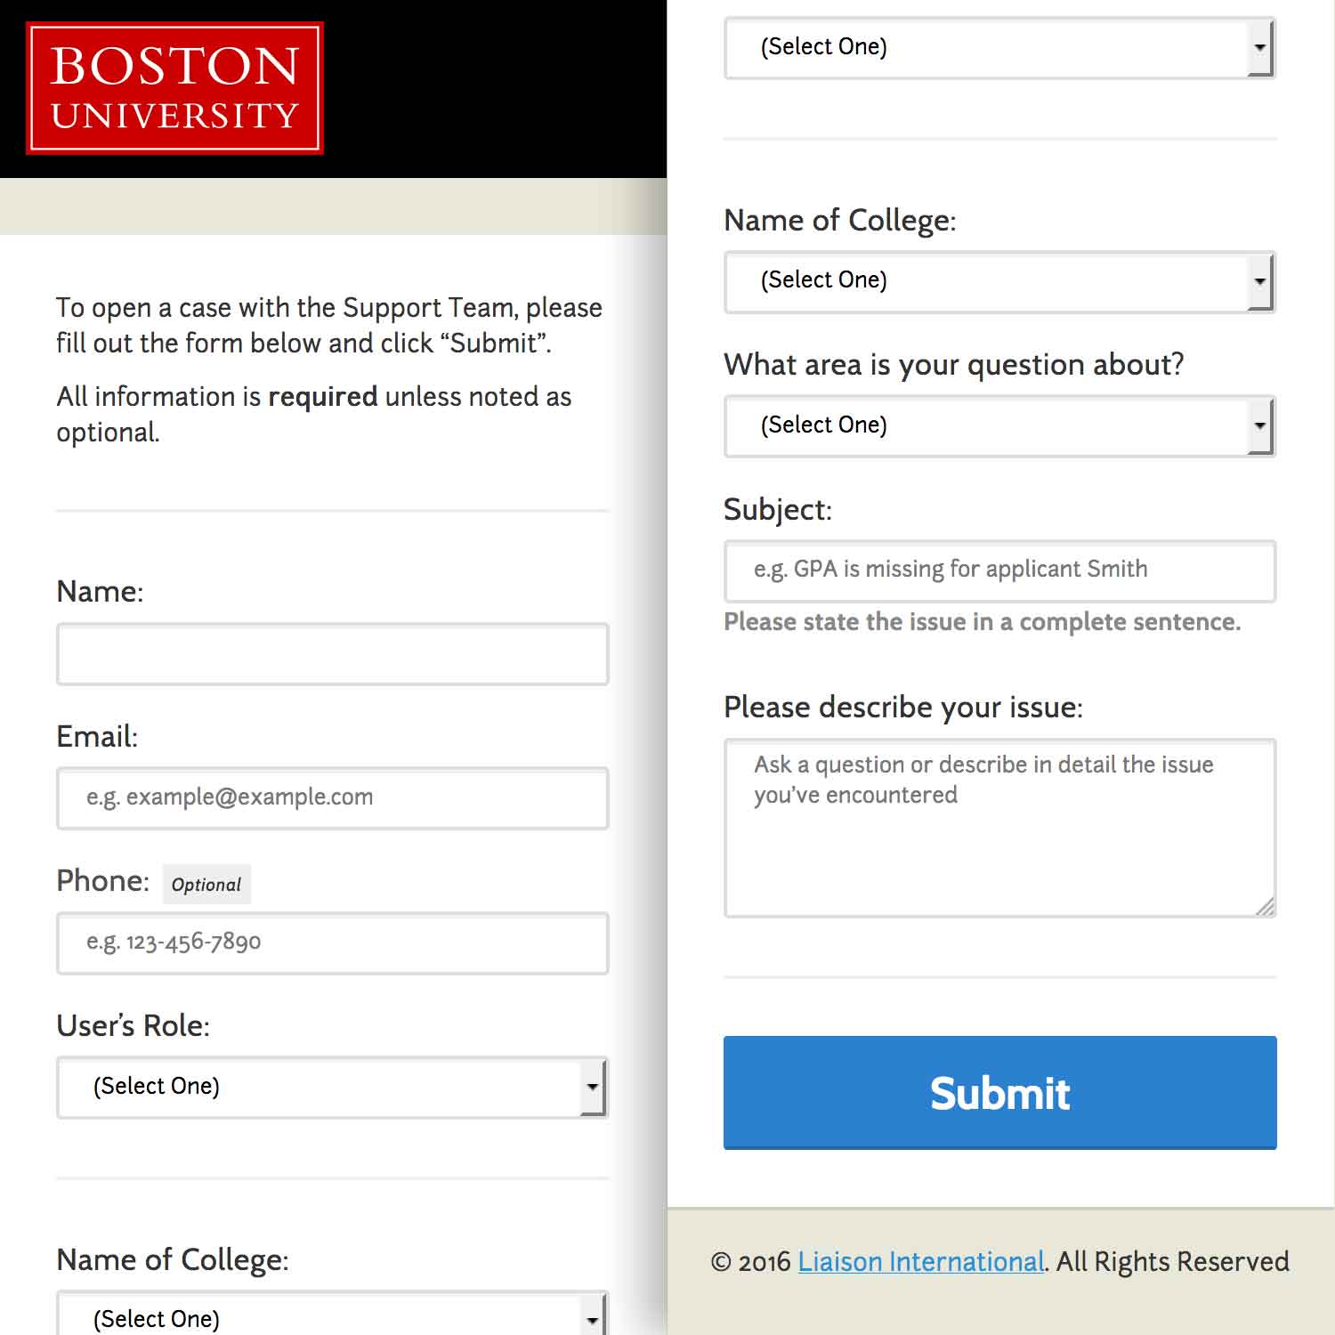The image size is (1335, 1335).
Task: Click the arrow on the question area dropdown
Action: [x=1259, y=425]
